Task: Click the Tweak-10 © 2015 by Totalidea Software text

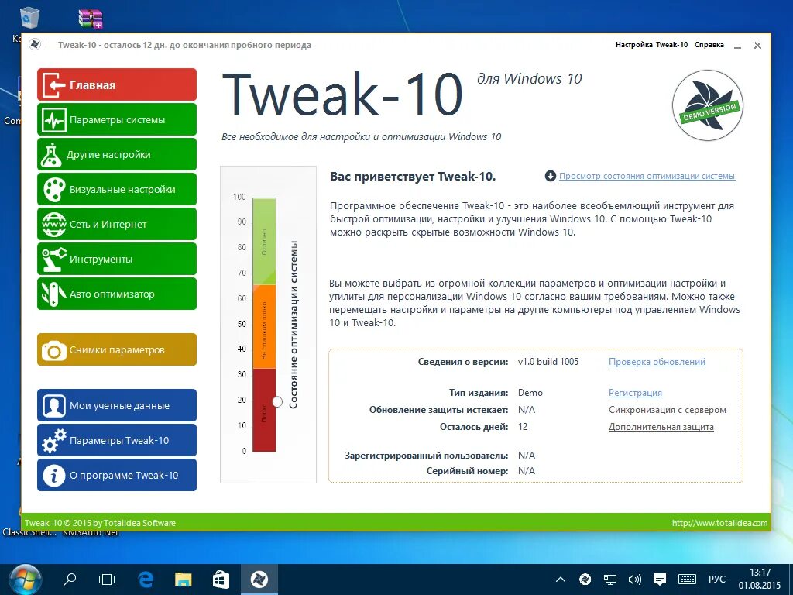Action: tap(100, 523)
